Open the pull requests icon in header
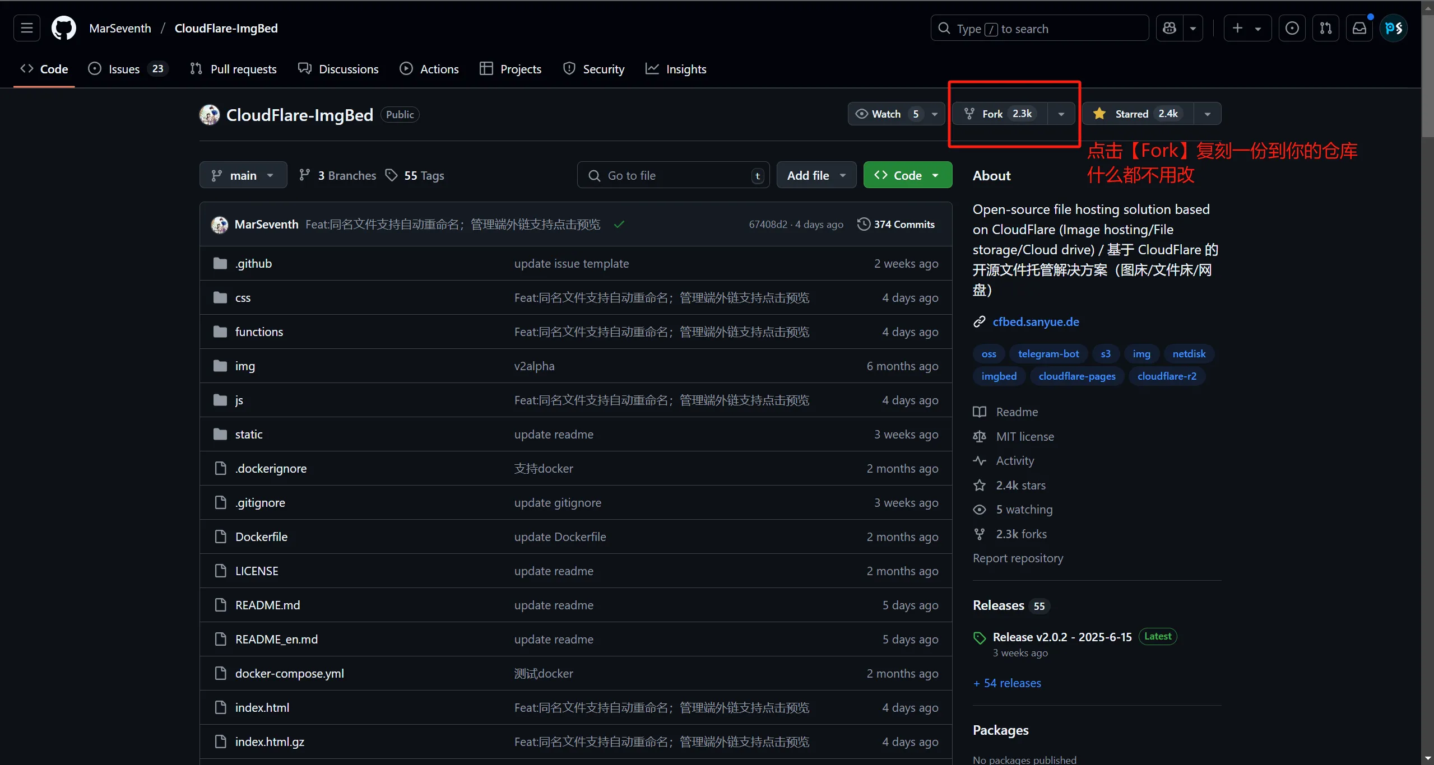 pyautogui.click(x=1326, y=28)
